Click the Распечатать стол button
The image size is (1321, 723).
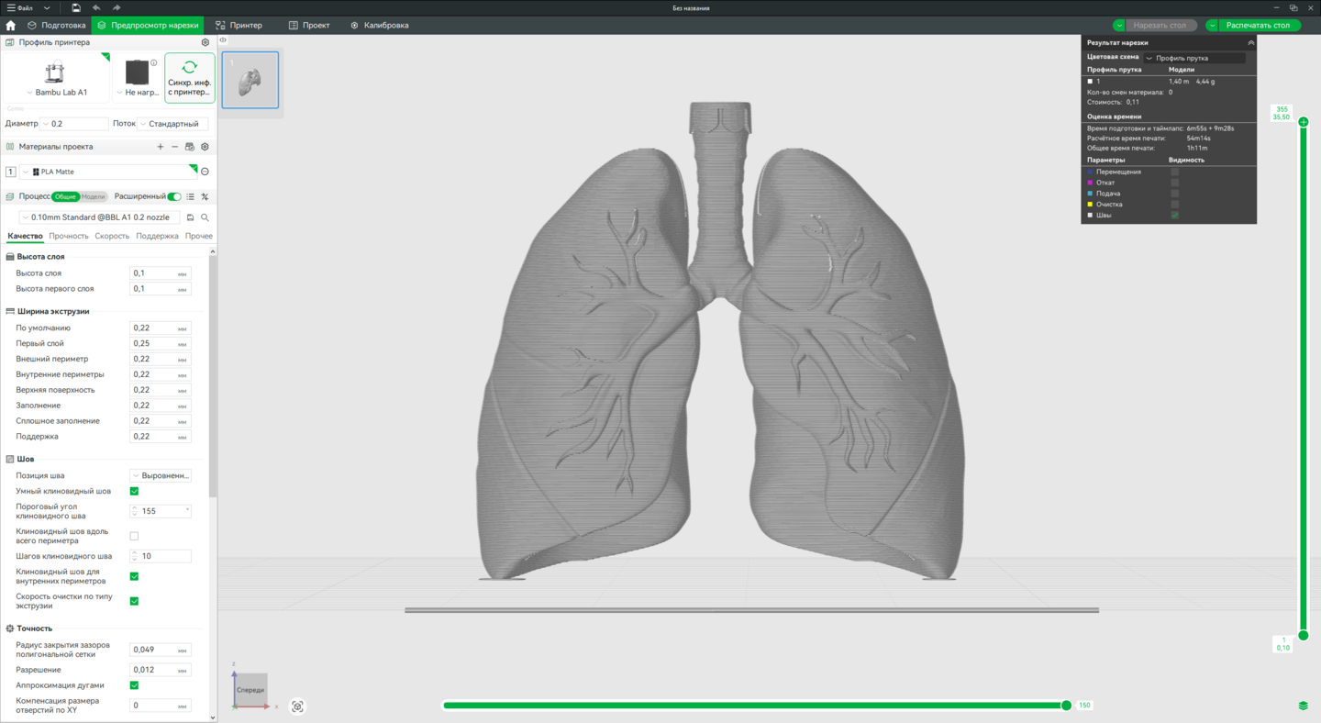pos(1258,26)
